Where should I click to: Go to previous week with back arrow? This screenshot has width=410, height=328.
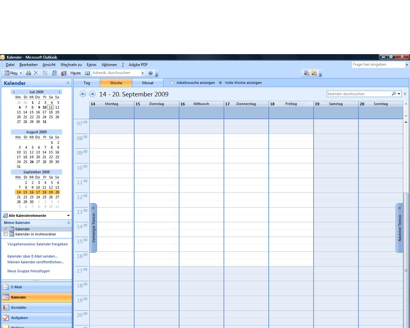point(83,94)
